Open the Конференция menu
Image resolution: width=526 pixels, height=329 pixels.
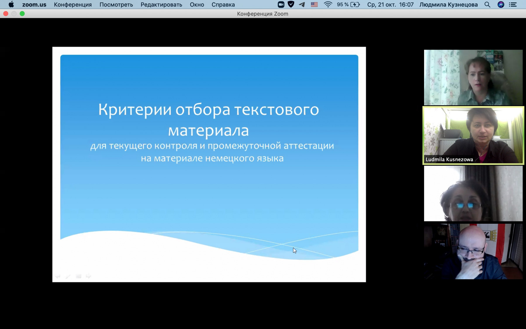pyautogui.click(x=73, y=5)
